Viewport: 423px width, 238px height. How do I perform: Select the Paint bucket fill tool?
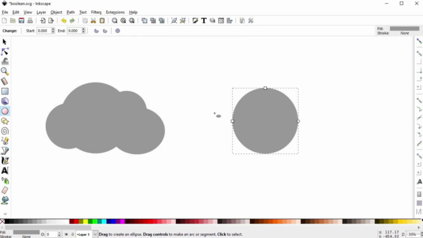click(x=5, y=200)
